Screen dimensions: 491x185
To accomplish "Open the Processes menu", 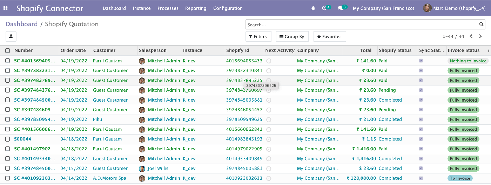I will pos(168,8).
